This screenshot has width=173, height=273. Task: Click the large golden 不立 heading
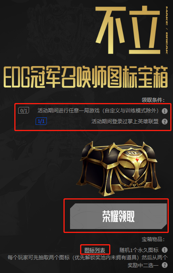pyautogui.click(x=128, y=30)
